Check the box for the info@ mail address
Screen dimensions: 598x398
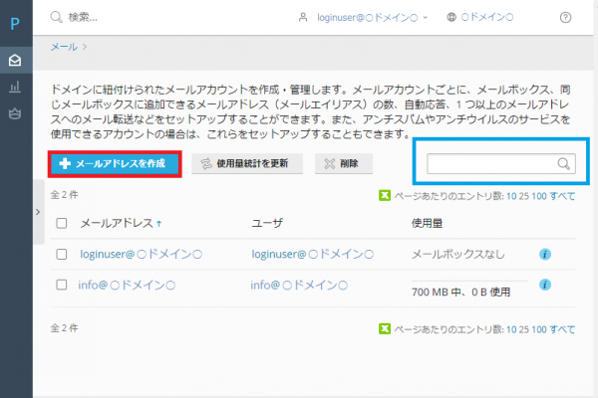[x=61, y=285]
